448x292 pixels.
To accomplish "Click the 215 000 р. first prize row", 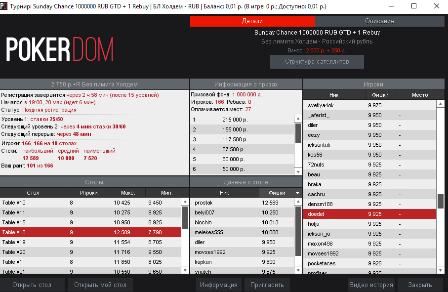I will click(x=242, y=120).
